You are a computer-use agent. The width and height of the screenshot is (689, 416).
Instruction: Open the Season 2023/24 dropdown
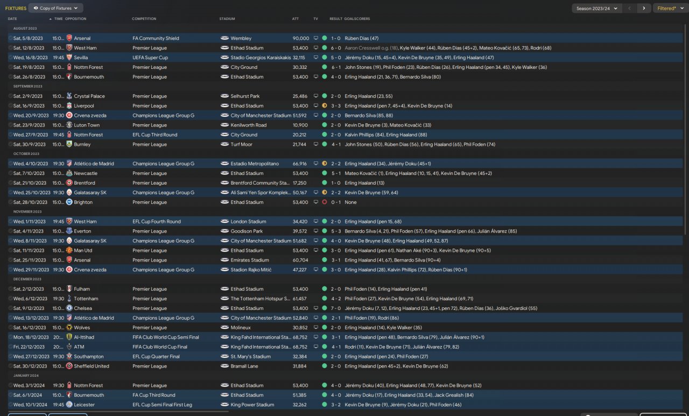coord(597,8)
